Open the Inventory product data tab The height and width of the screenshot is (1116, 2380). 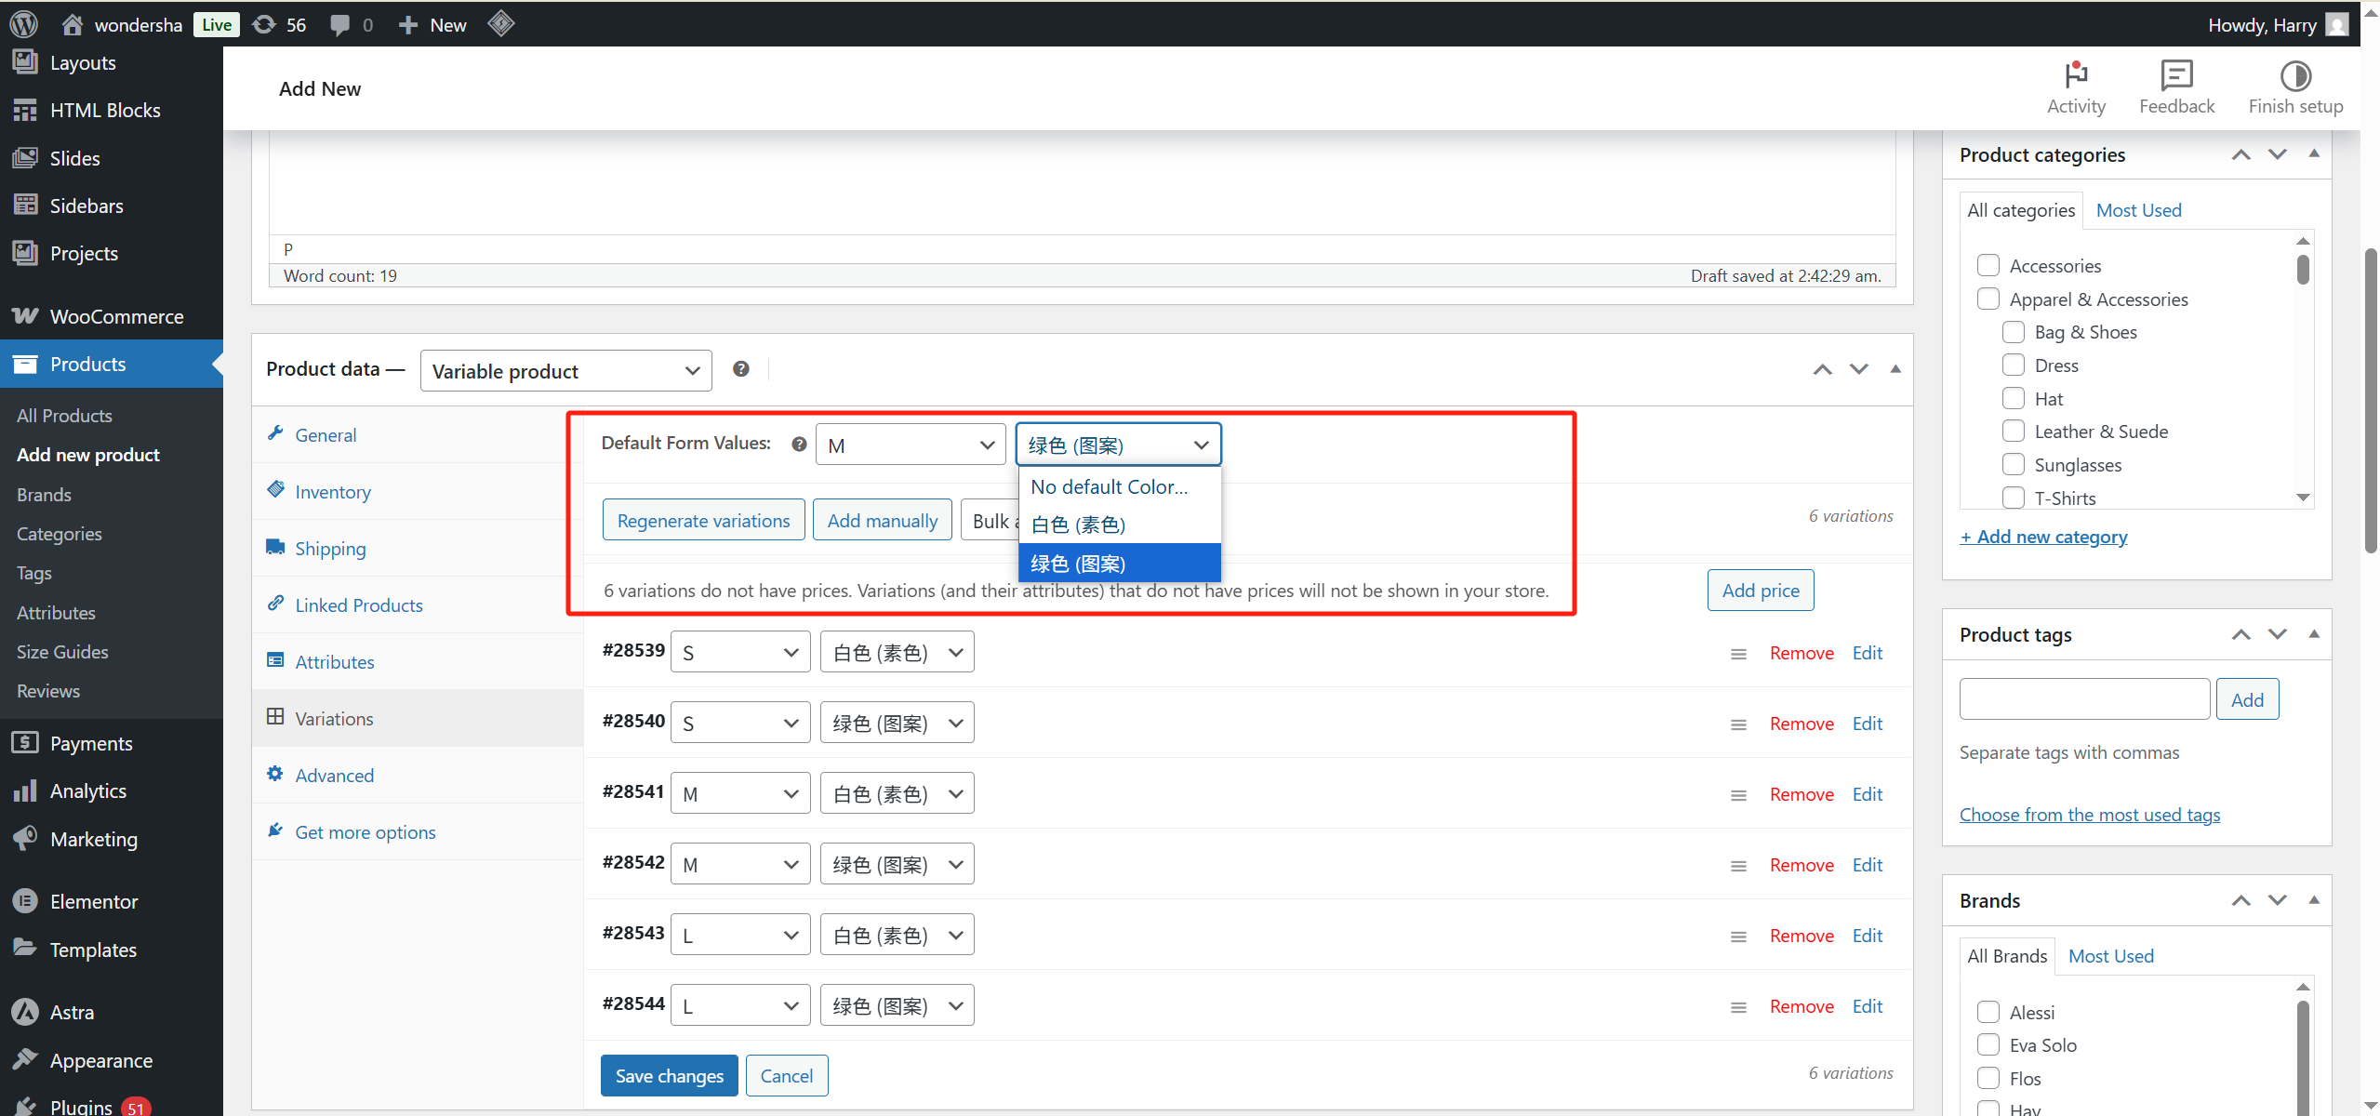point(332,492)
